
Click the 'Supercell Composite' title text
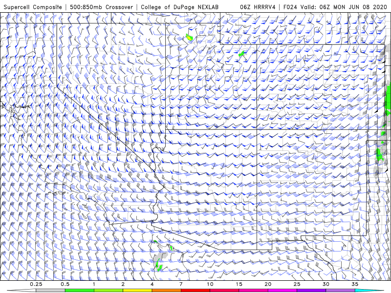coord(33,7)
